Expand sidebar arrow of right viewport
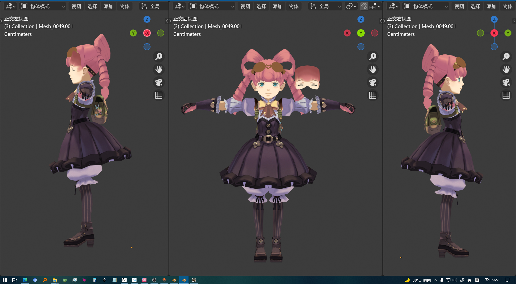The height and width of the screenshot is (284, 516). click(514, 21)
